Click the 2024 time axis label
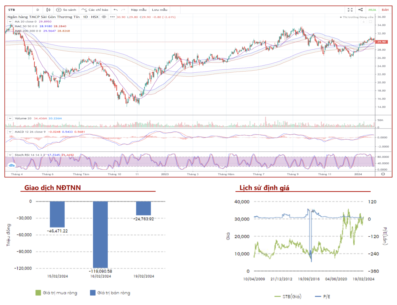 (x=358, y=174)
